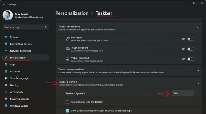Screen dimensions: 206x114
Task: Switch on the Virtual touchpad toggle
Action: pyautogui.click(x=191, y=59)
